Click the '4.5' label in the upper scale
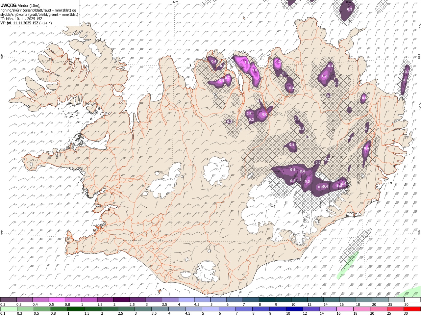Screen dimensions: 421x316 tap(197, 304)
